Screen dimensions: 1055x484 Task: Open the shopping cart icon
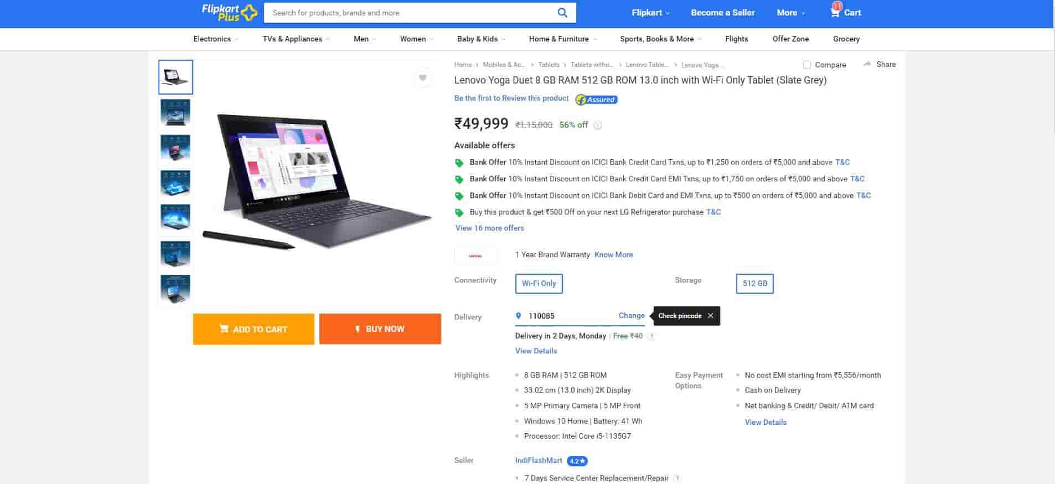coord(835,12)
